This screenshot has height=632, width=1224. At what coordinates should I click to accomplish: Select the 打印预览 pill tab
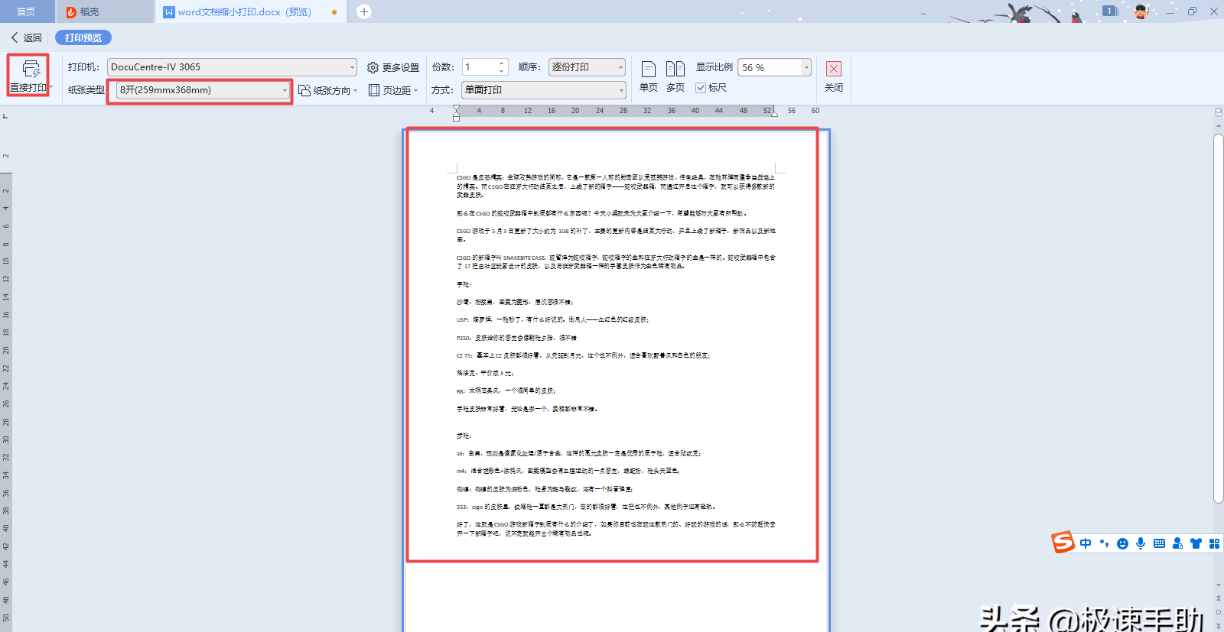click(83, 37)
